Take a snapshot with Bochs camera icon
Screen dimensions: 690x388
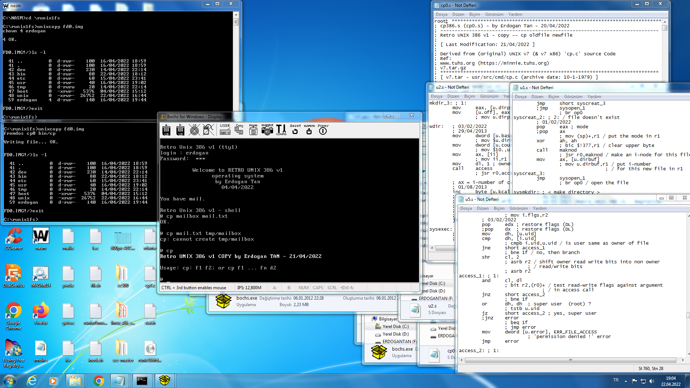267,130
